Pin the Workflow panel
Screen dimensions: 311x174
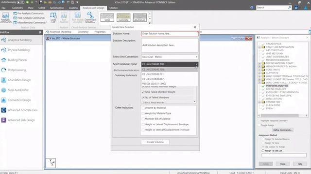40,32
